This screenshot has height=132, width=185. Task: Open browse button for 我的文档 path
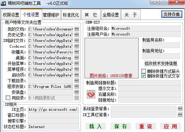[x=77, y=29]
